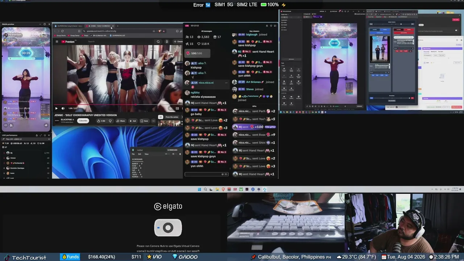Open the SUPERNOVA LIST bookmark

(x=118, y=36)
